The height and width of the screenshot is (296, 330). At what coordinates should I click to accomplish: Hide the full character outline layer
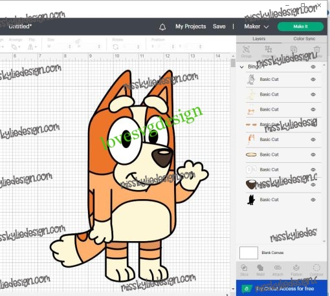point(313,79)
